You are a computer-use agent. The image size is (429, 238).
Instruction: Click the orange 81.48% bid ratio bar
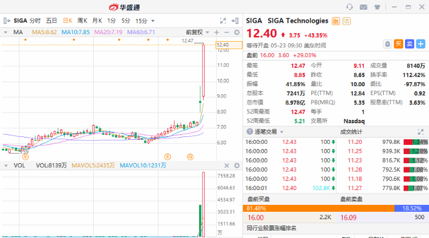(319, 208)
